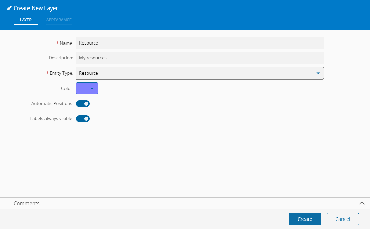This screenshot has height=229, width=370.
Task: Click the pencil icon beside Create New Layer
Action: (x=10, y=8)
